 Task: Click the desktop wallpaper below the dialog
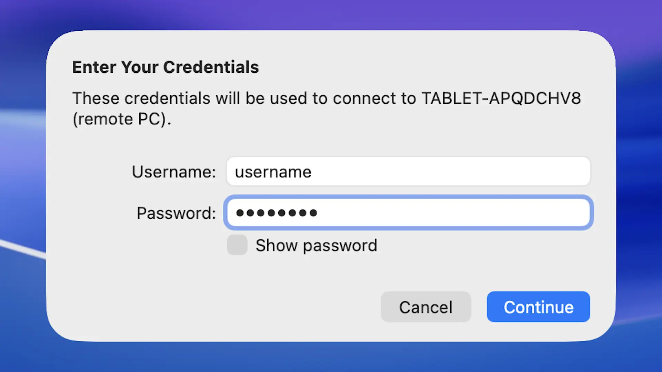click(331, 358)
